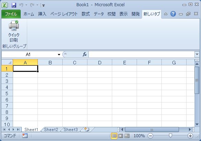Switch to the Sheet2 tab
The image size is (201, 141).
pyautogui.click(x=51, y=129)
